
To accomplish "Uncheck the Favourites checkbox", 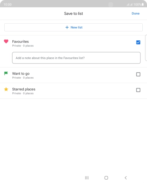I will pos(138,42).
